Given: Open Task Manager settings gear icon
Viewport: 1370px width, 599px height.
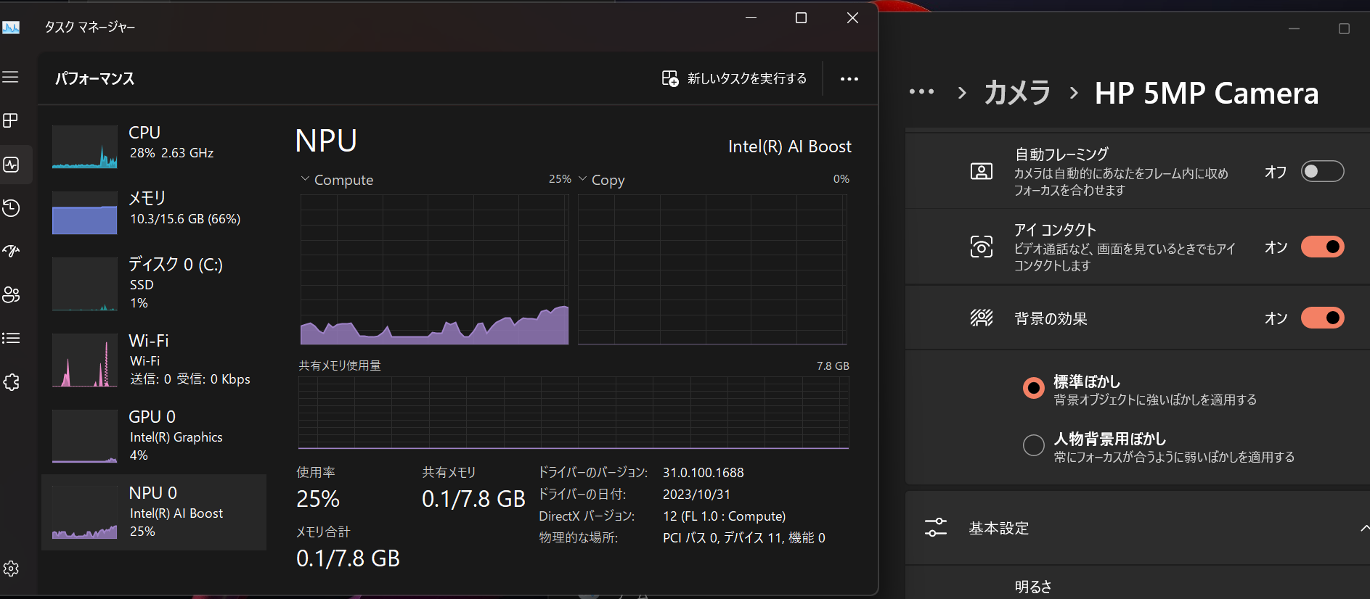Looking at the screenshot, I should tap(11, 569).
